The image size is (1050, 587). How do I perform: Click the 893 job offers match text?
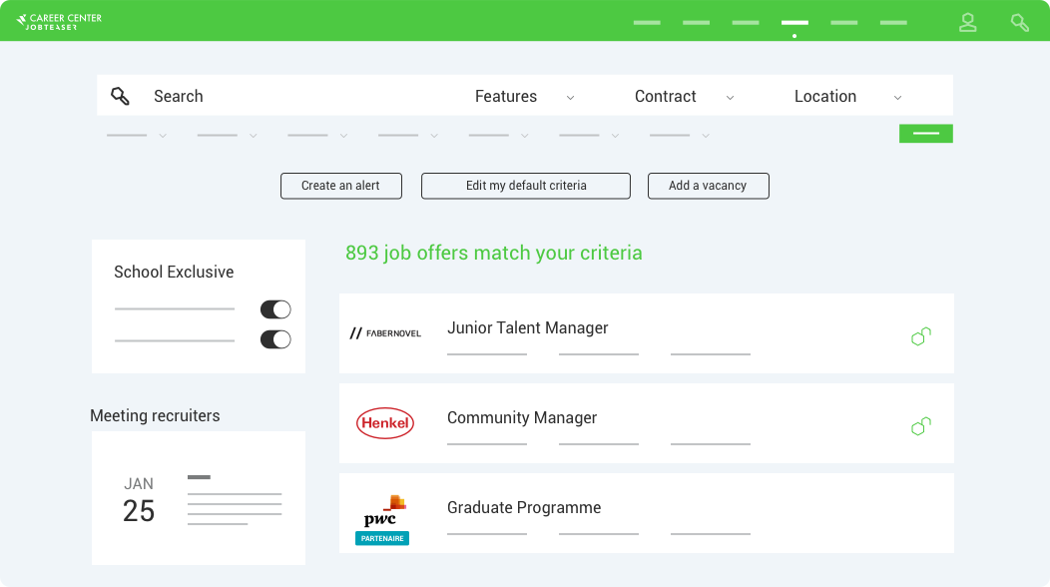493,253
